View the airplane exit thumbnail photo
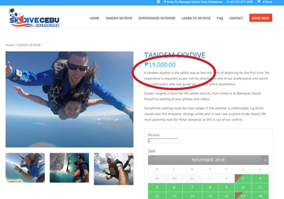The width and height of the screenshot is (284, 199). (69, 168)
